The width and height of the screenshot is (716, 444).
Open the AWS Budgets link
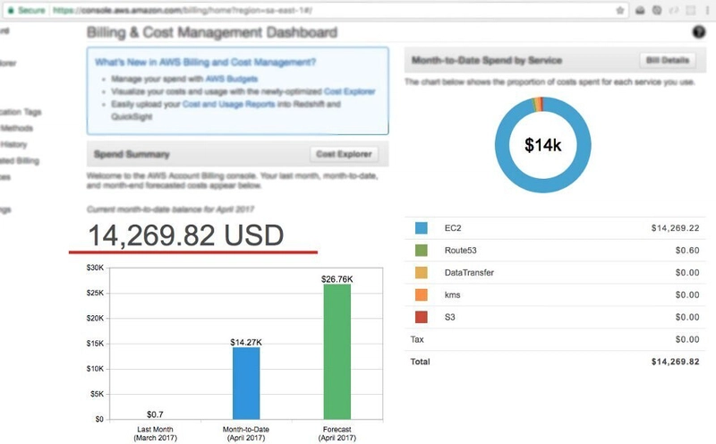[x=232, y=79]
